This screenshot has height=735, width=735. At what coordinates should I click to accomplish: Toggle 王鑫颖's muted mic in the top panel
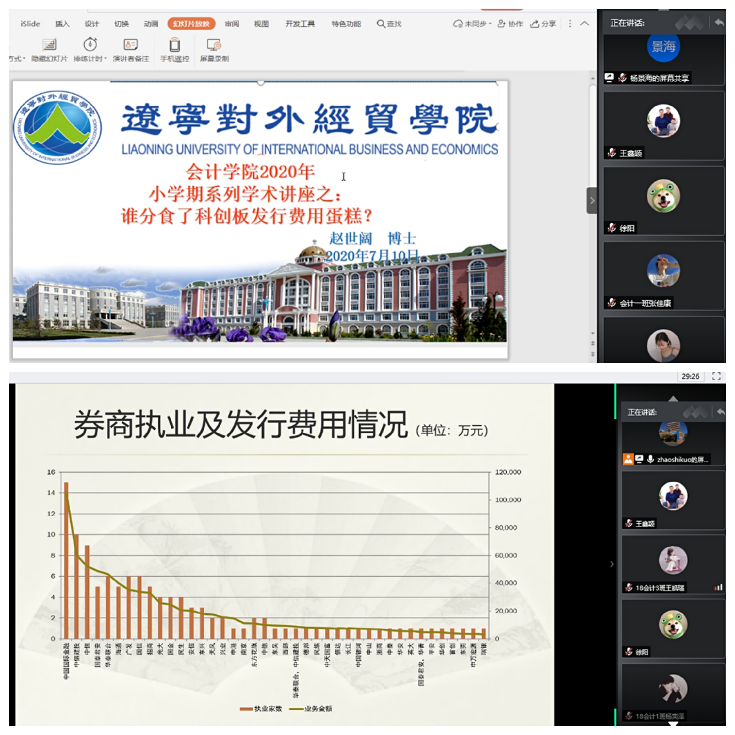click(612, 153)
